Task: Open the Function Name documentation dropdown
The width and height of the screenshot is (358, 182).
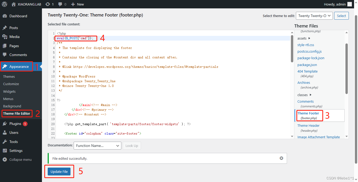Action: pyautogui.click(x=97, y=146)
